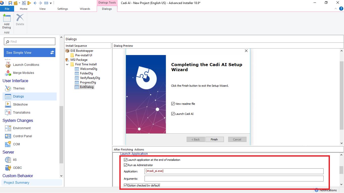Image resolution: width=344 pixels, height=193 pixels.
Task: Open the Customize Quick Access Toolbar dropdown
Action: [51, 3]
